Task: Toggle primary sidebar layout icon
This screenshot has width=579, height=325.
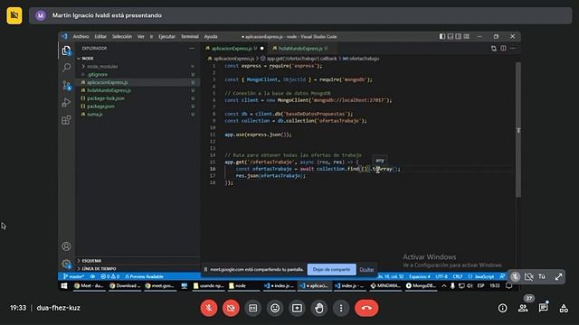Action: click(x=442, y=36)
